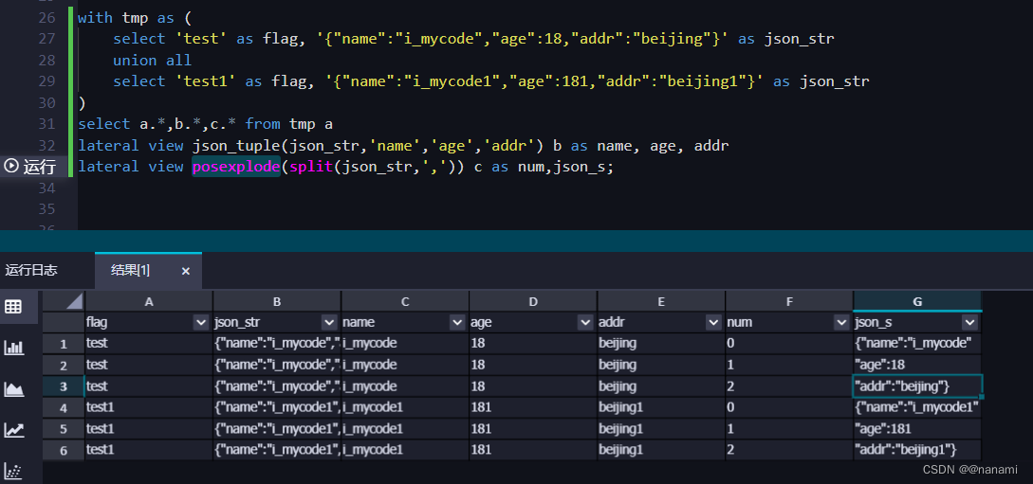The height and width of the screenshot is (484, 1033).
Task: Select row 6 header
Action: click(x=64, y=451)
